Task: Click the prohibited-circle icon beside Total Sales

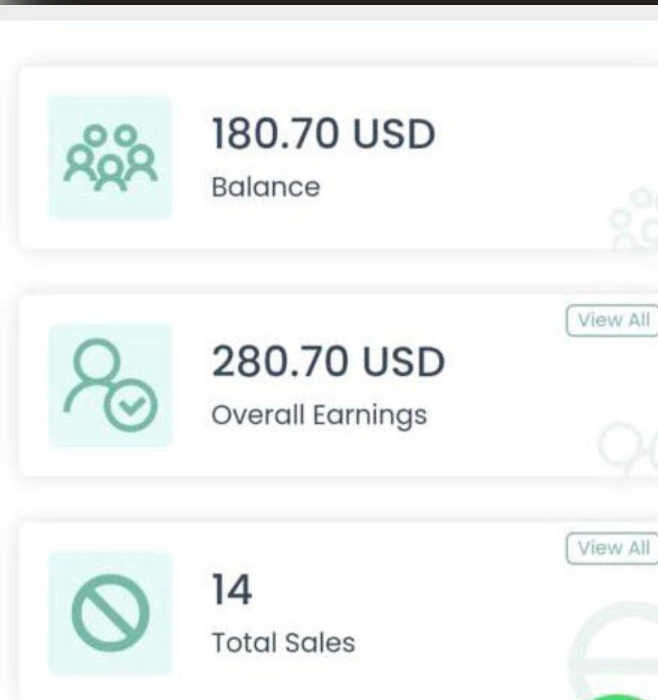Action: 110,613
